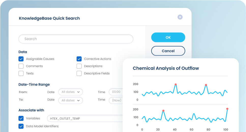Enable the Comments checkbox
The image size is (246, 132).
pyautogui.click(x=21, y=66)
